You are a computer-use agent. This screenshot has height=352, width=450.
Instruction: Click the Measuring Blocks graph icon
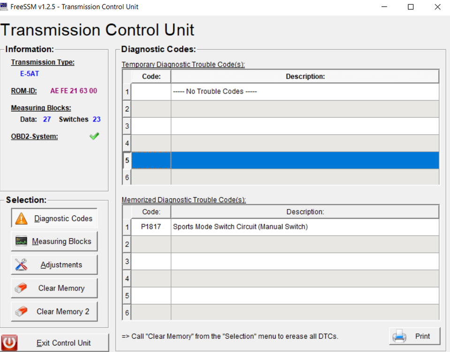click(22, 241)
